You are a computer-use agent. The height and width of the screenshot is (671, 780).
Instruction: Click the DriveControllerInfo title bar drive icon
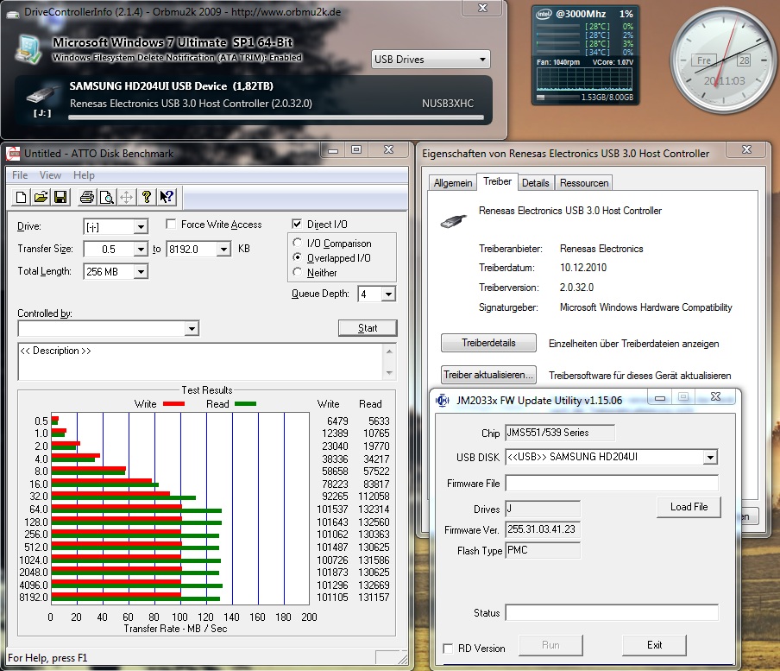(x=13, y=14)
